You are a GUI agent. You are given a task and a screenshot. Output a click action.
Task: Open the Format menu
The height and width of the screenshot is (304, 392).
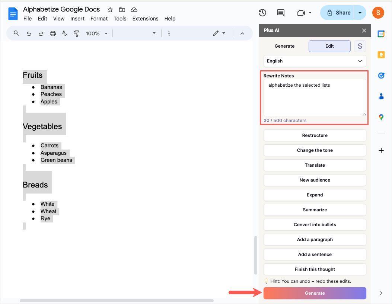point(99,19)
